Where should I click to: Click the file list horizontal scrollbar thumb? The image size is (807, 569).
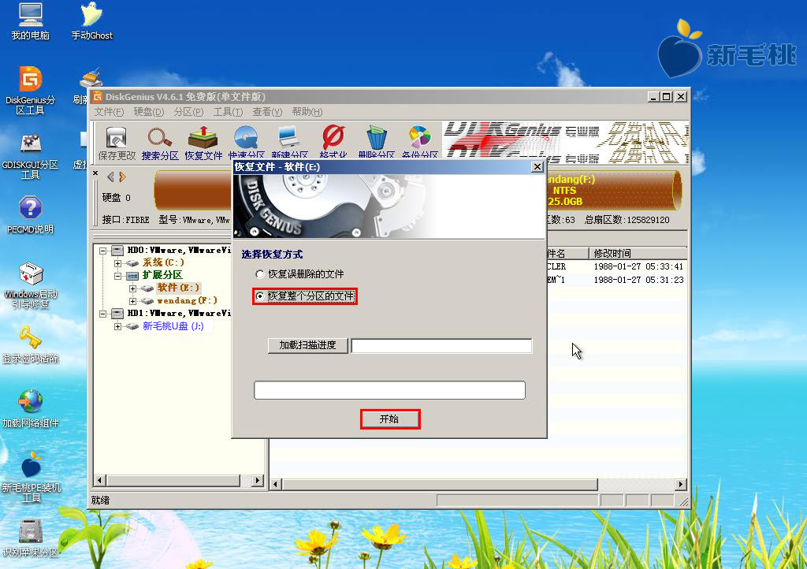coord(440,485)
